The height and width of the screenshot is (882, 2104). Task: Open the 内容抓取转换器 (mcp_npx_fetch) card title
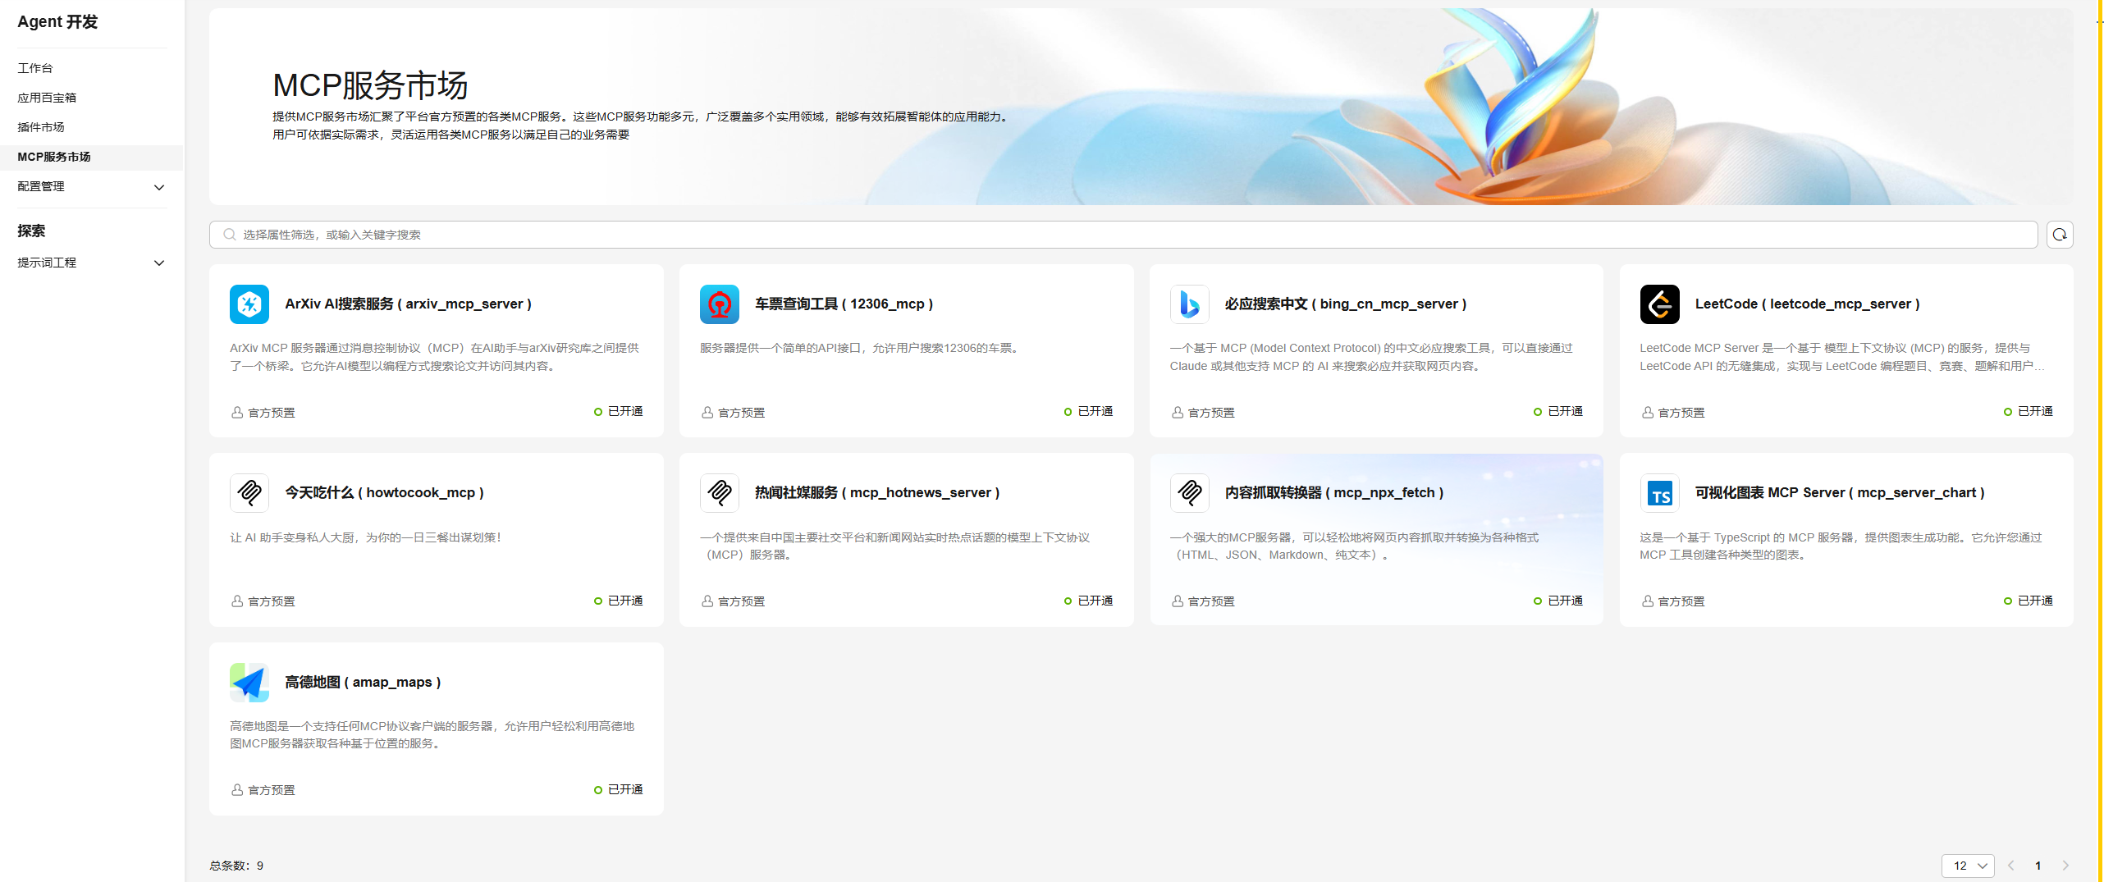click(x=1334, y=493)
